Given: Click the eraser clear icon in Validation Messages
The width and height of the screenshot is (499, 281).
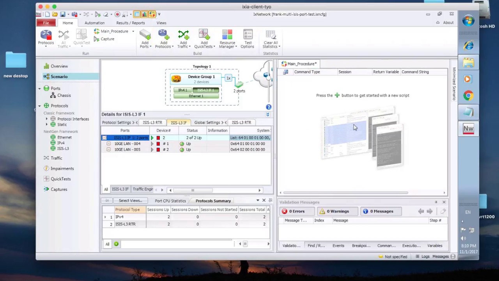Looking at the screenshot, I should (x=443, y=211).
